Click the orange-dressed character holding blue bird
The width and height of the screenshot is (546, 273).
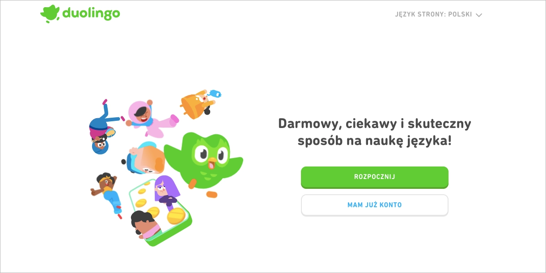(x=197, y=103)
